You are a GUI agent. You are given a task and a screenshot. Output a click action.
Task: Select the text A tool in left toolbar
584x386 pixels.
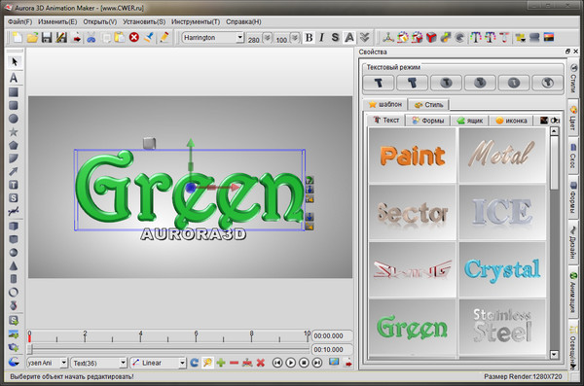click(x=14, y=78)
